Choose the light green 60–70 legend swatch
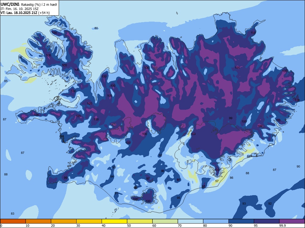The image size is (305, 228). click(x=165, y=221)
